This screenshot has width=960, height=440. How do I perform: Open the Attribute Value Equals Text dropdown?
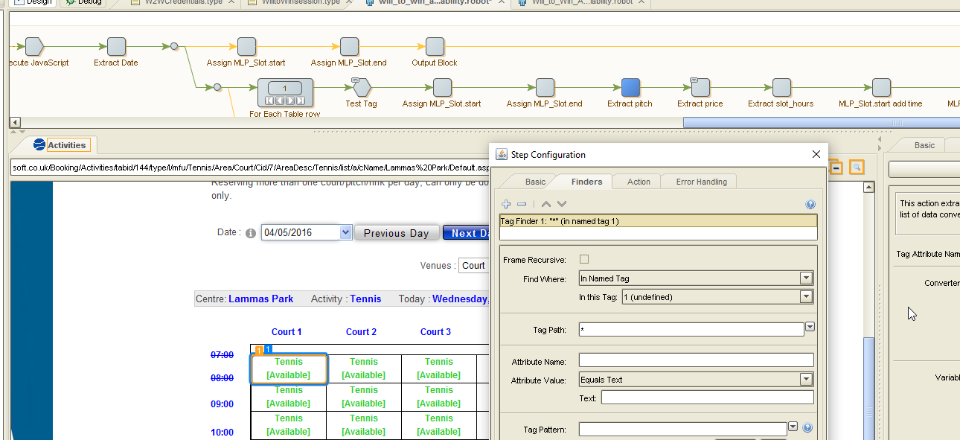tap(696, 380)
